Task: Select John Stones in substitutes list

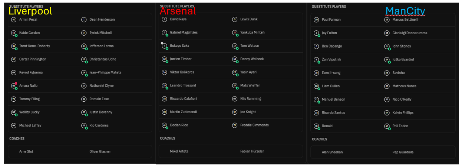Action: 401,46
